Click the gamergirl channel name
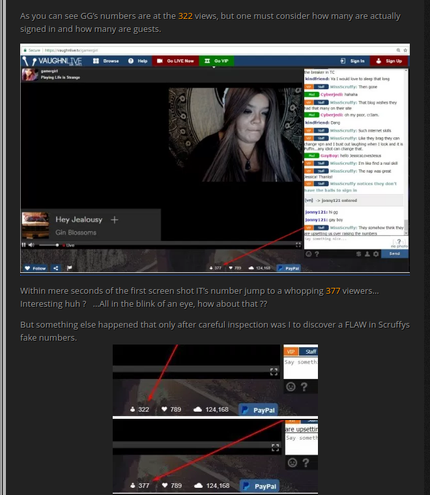This screenshot has width=430, height=495. pos(50,71)
